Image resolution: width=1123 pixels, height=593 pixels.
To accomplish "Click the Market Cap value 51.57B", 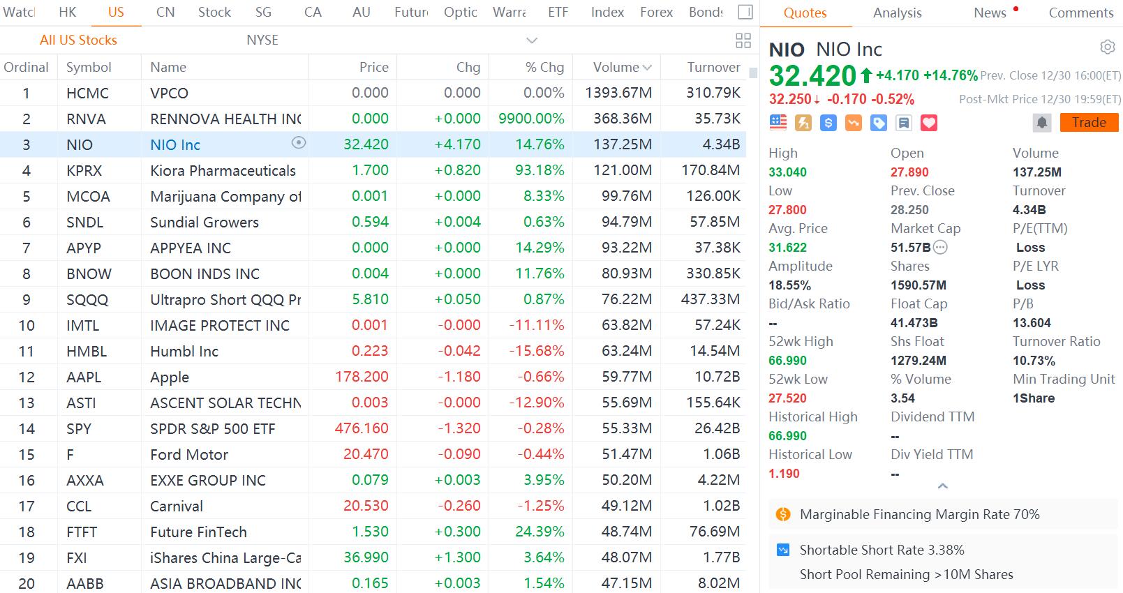I will (911, 248).
